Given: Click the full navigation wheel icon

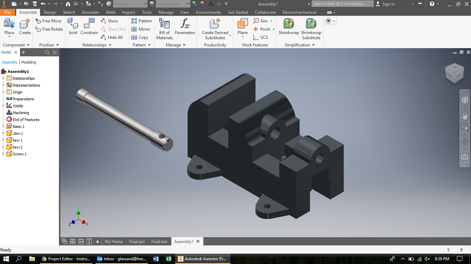Looking at the screenshot, I should tap(465, 100).
